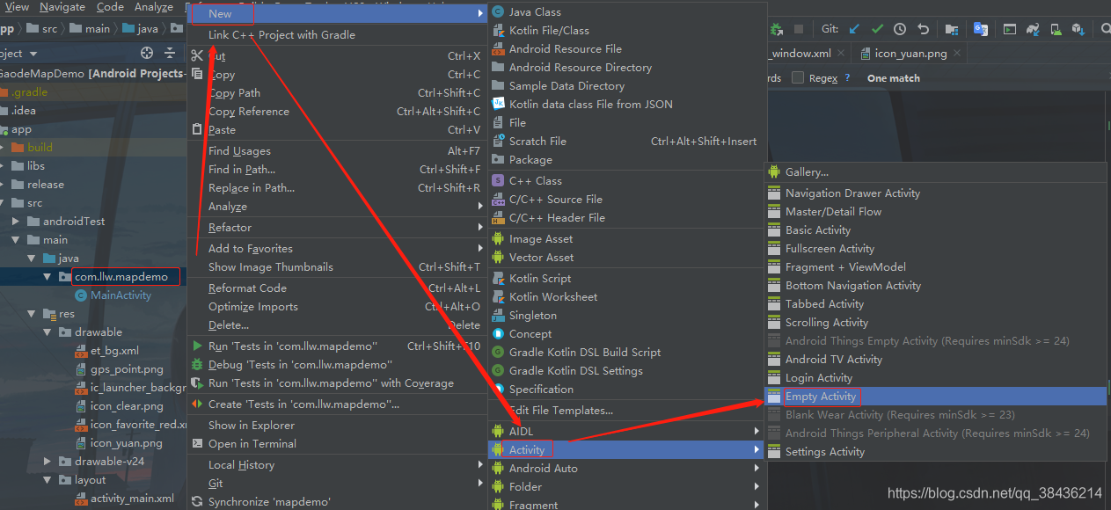Select Reformat Code in context menu
This screenshot has width=1111, height=510.
pos(338,288)
